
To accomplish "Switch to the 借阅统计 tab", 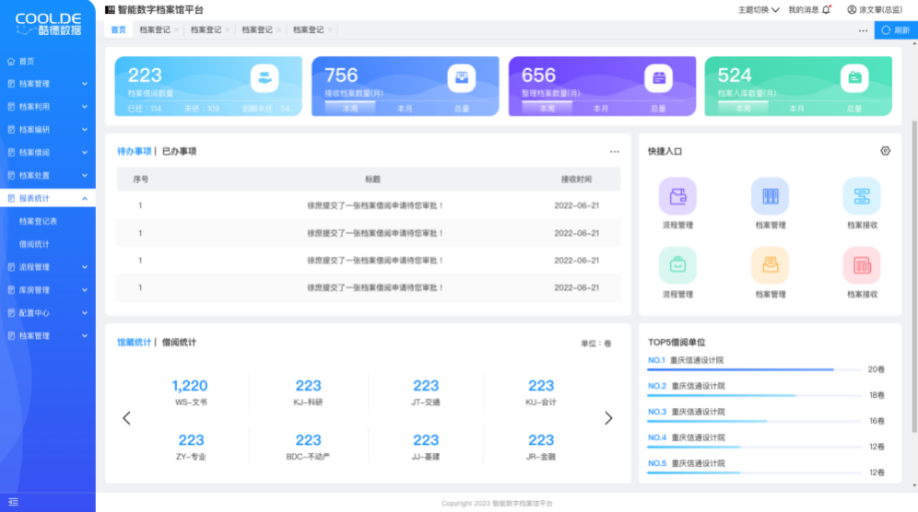I will (179, 343).
